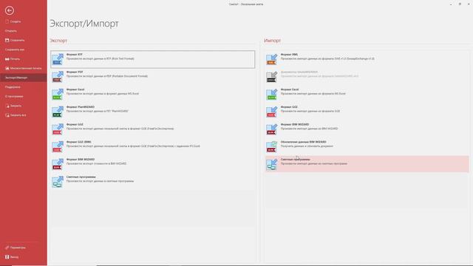Image resolution: width=473 pixels, height=266 pixels.
Task: Click the Параметры wrench icon
Action: pos(7,248)
